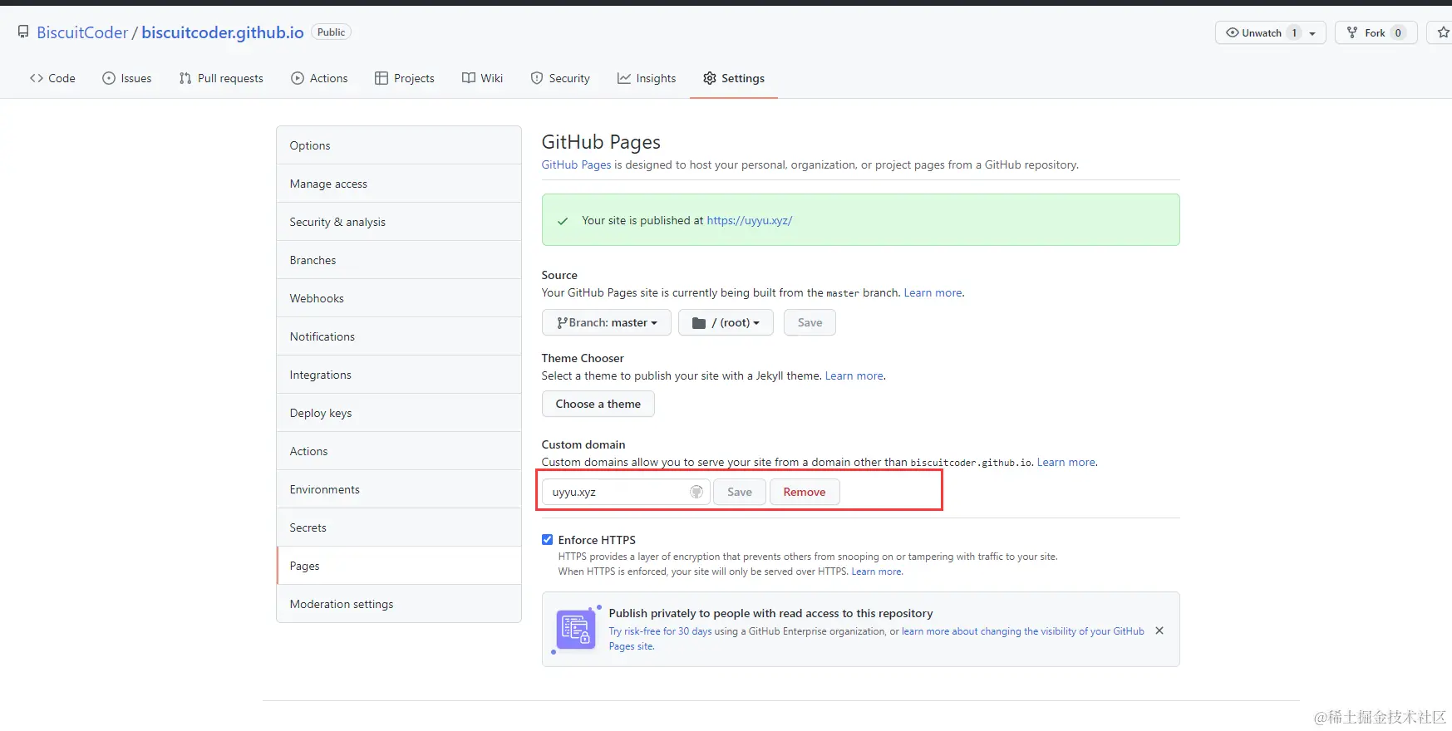Open the / (root) folder dropdown

pyautogui.click(x=726, y=322)
